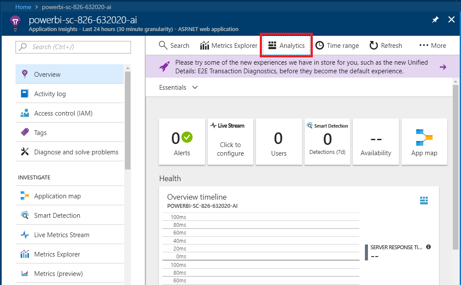Viewport: 461px width, 285px height.
Task: Click the Live Metrics Stream pulse icon
Action: [25, 235]
